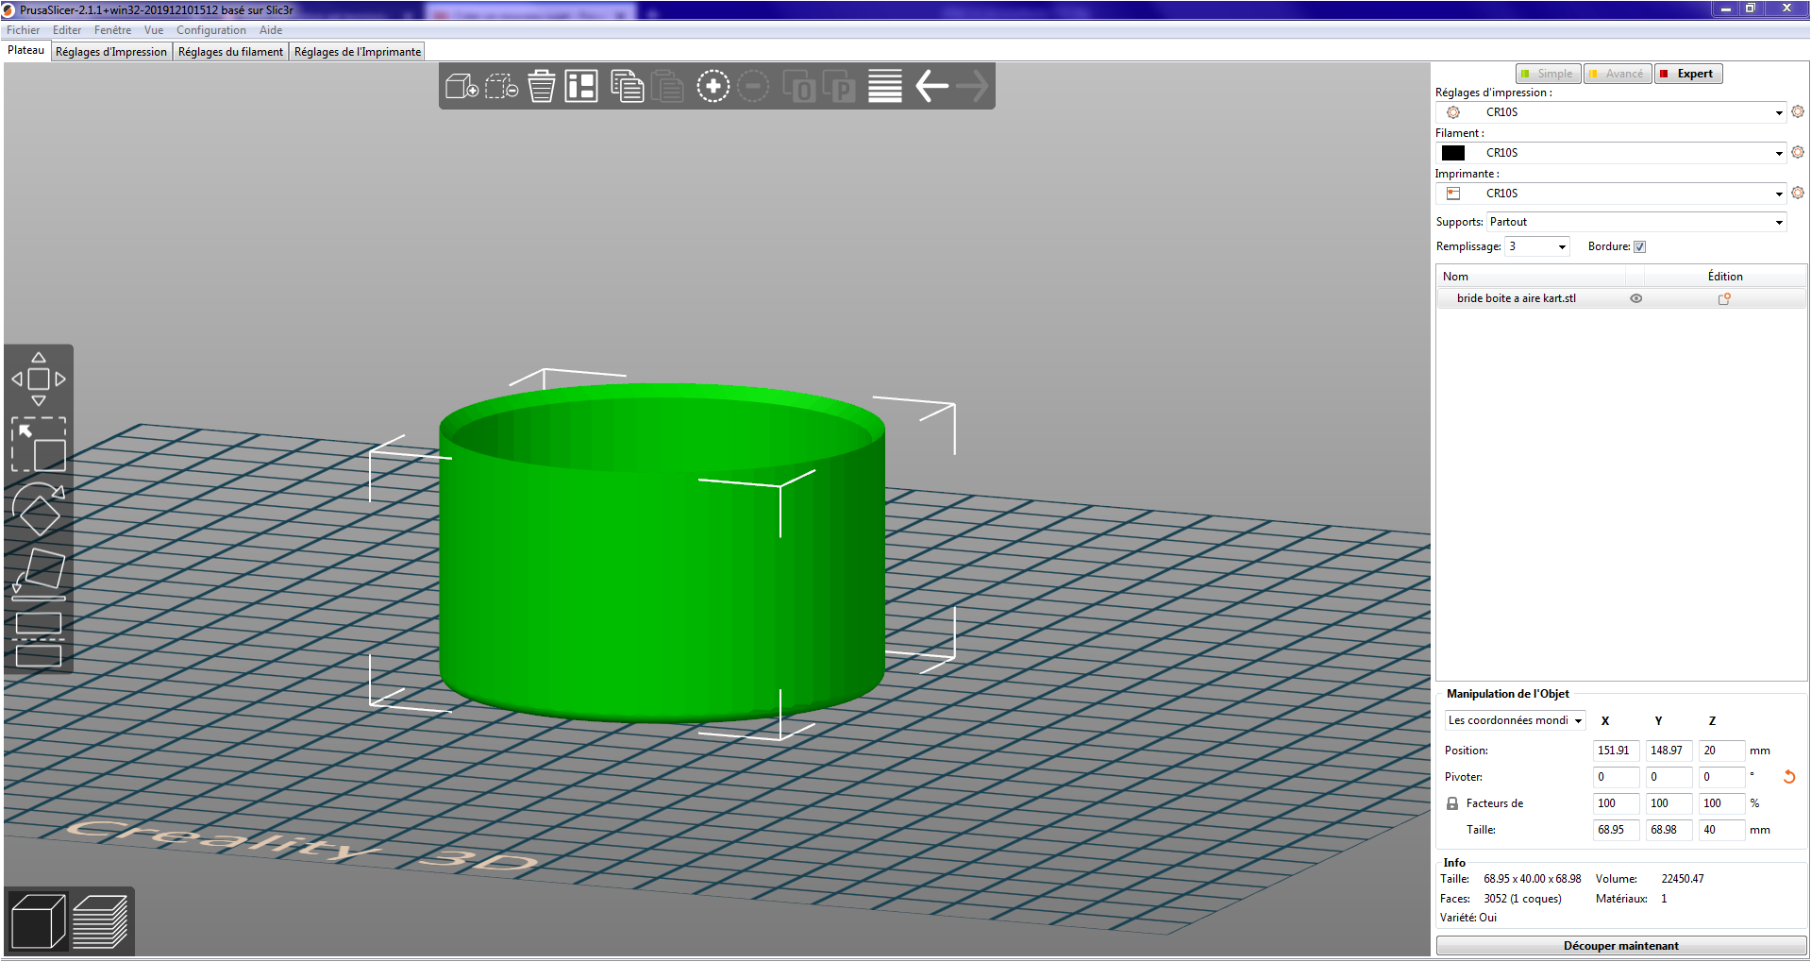Viewport: 1811px width, 962px height.
Task: Open the Configuration menu
Action: (210, 30)
